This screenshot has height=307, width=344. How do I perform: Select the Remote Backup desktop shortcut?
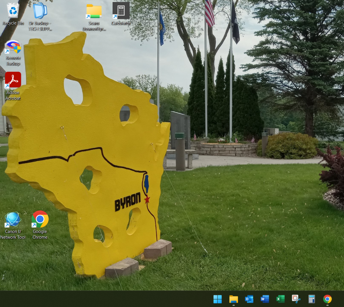13,47
